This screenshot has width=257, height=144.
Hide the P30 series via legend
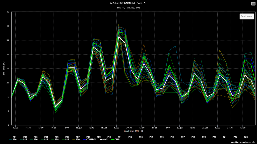pyautogui.click(x=76, y=139)
